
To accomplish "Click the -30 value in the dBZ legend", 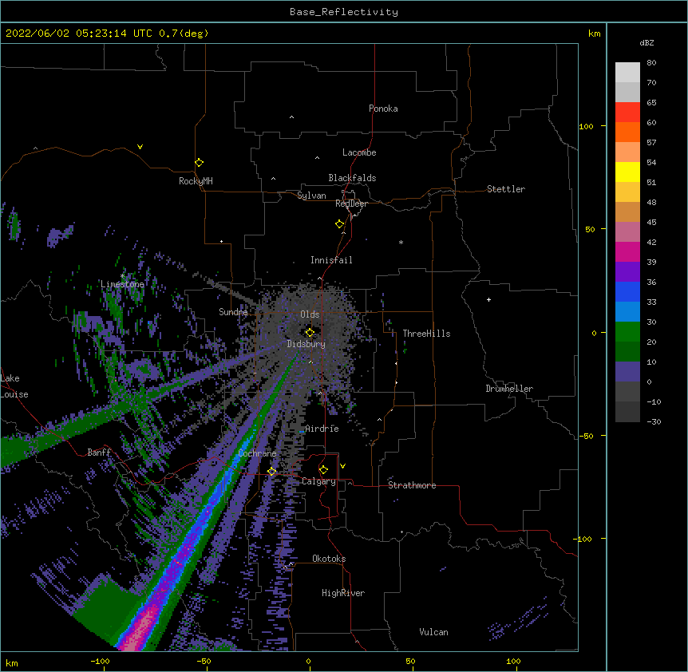I will (x=654, y=422).
